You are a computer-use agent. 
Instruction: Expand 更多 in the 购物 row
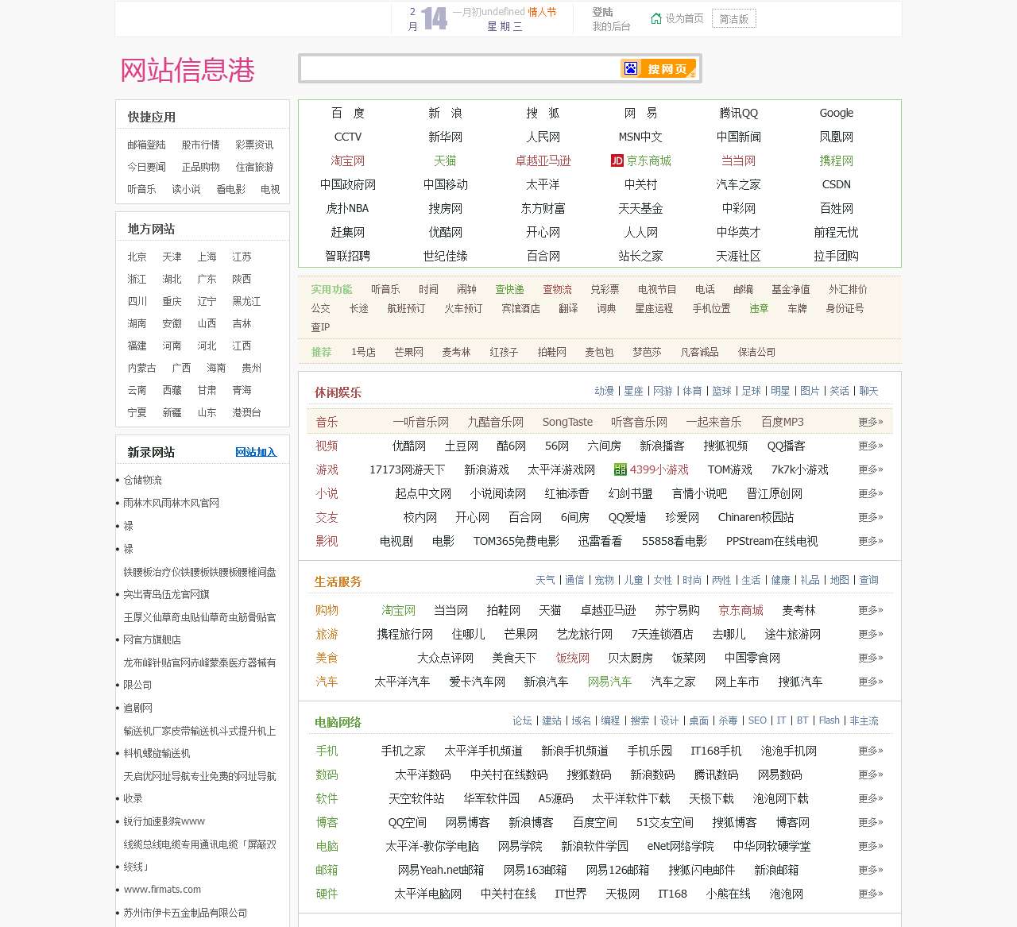coord(871,610)
